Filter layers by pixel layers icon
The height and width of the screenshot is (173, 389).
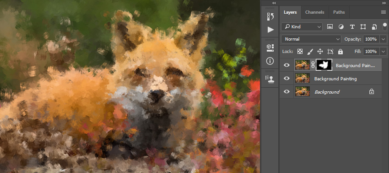tap(330, 27)
